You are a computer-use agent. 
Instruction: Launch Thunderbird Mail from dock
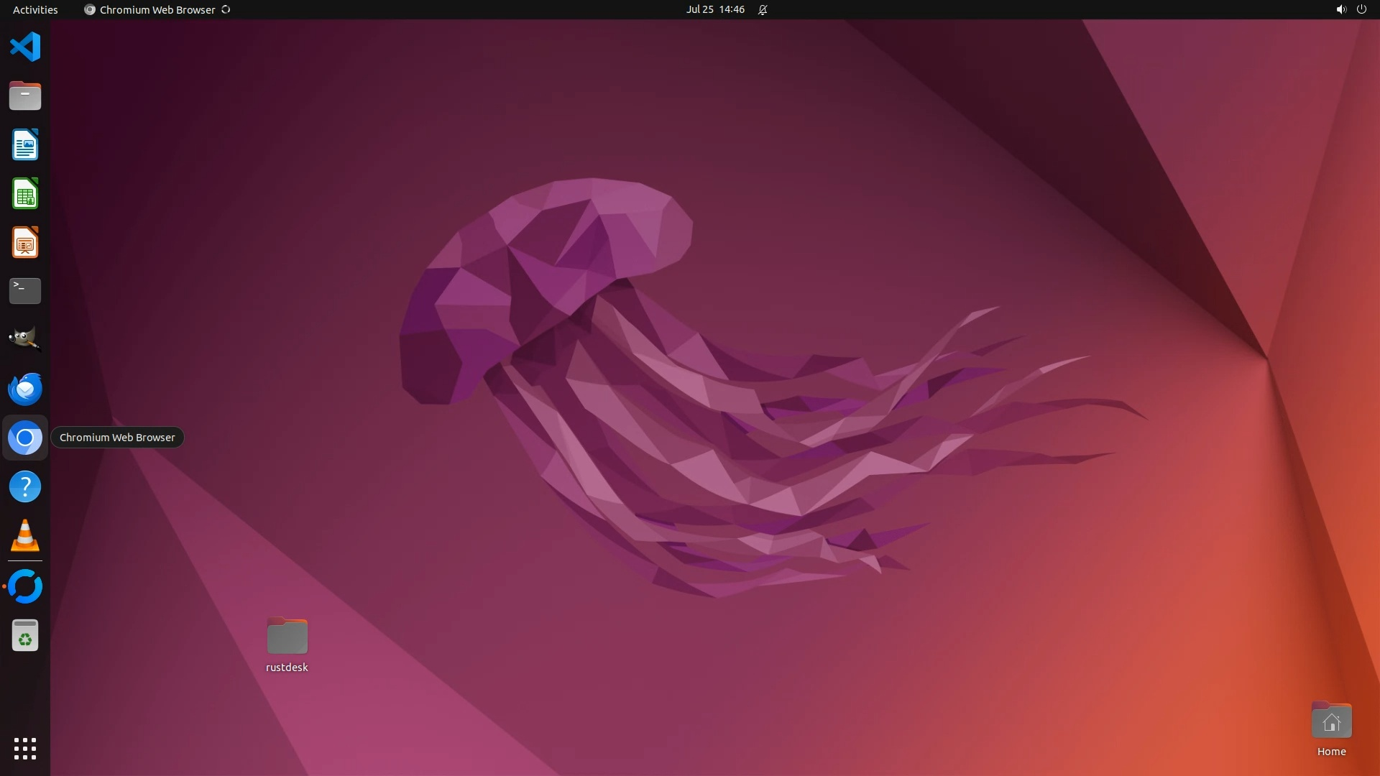[x=25, y=389]
